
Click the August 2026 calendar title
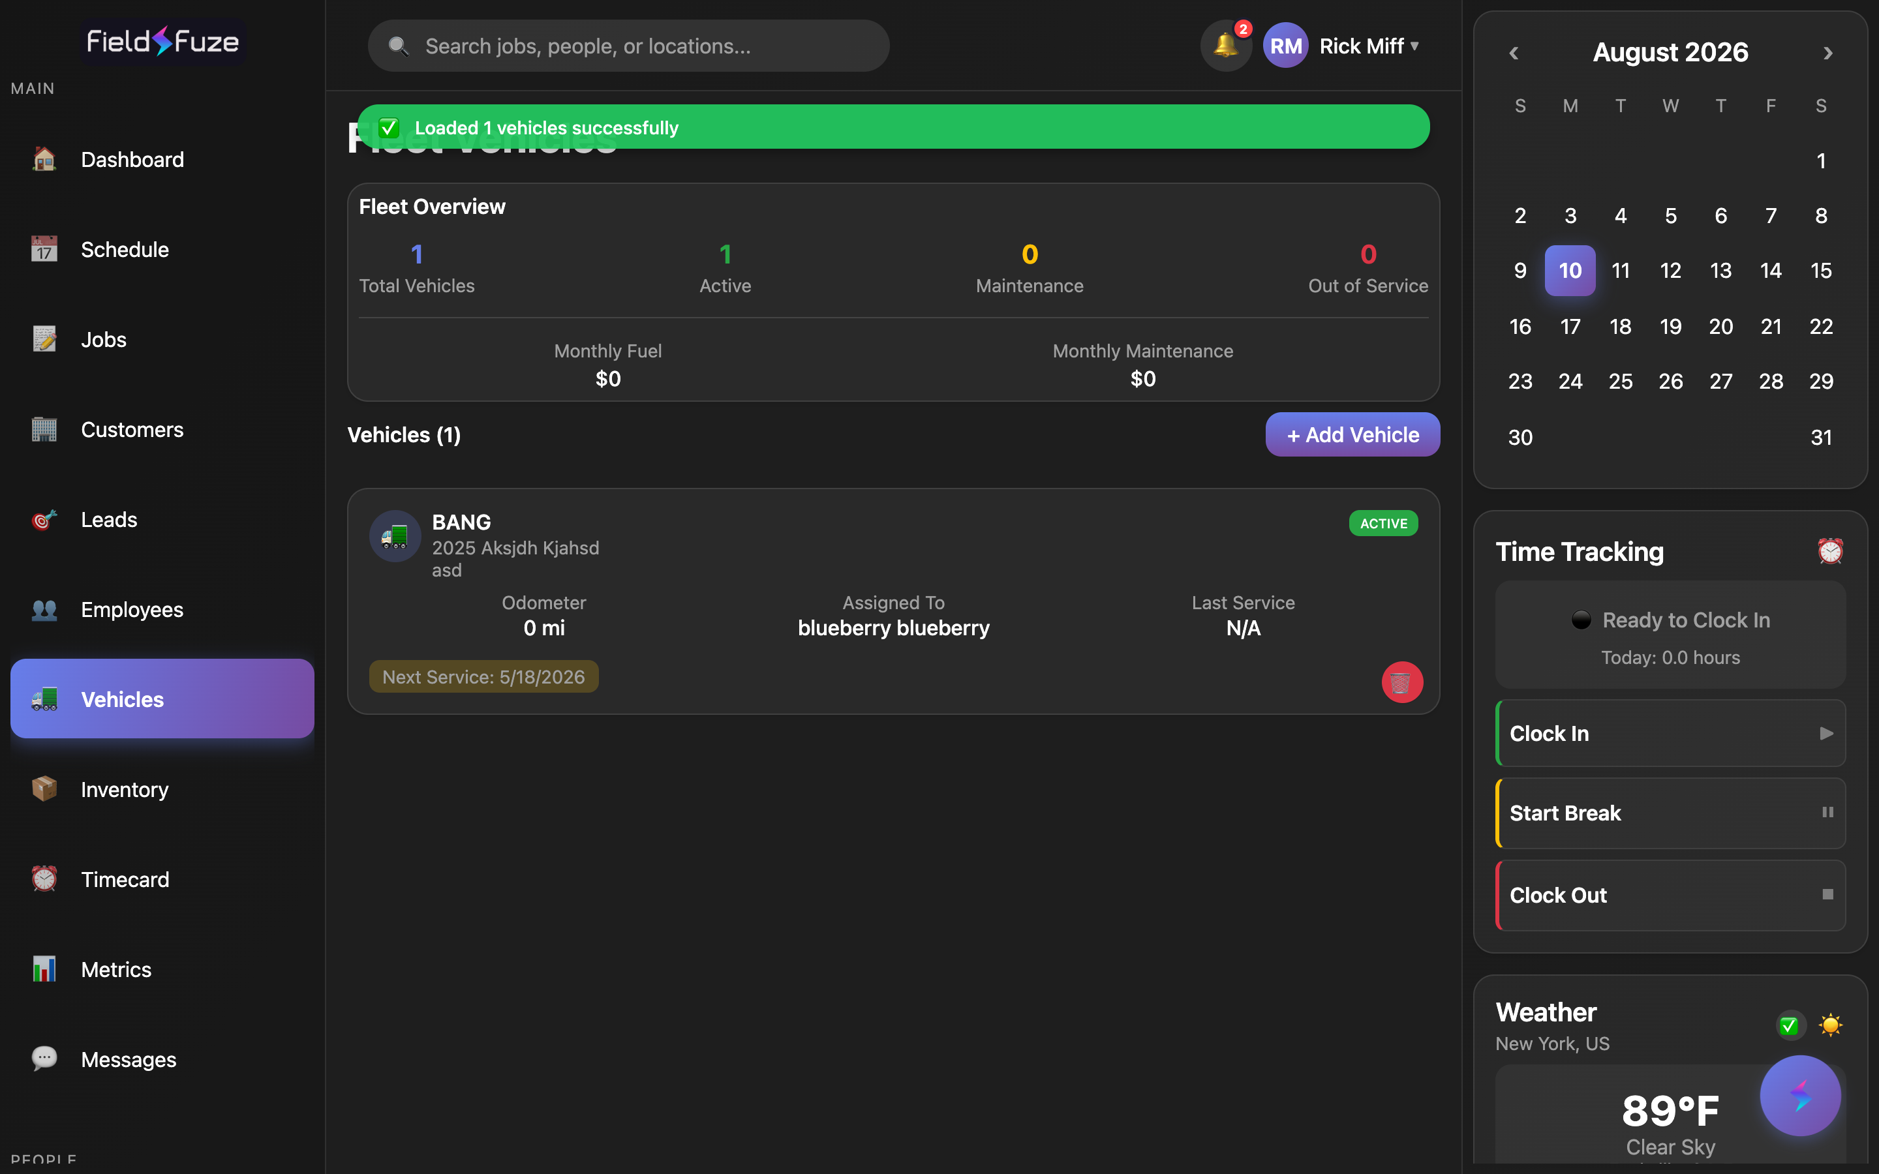point(1670,52)
